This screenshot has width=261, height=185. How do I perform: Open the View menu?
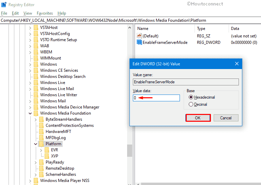[28, 13]
